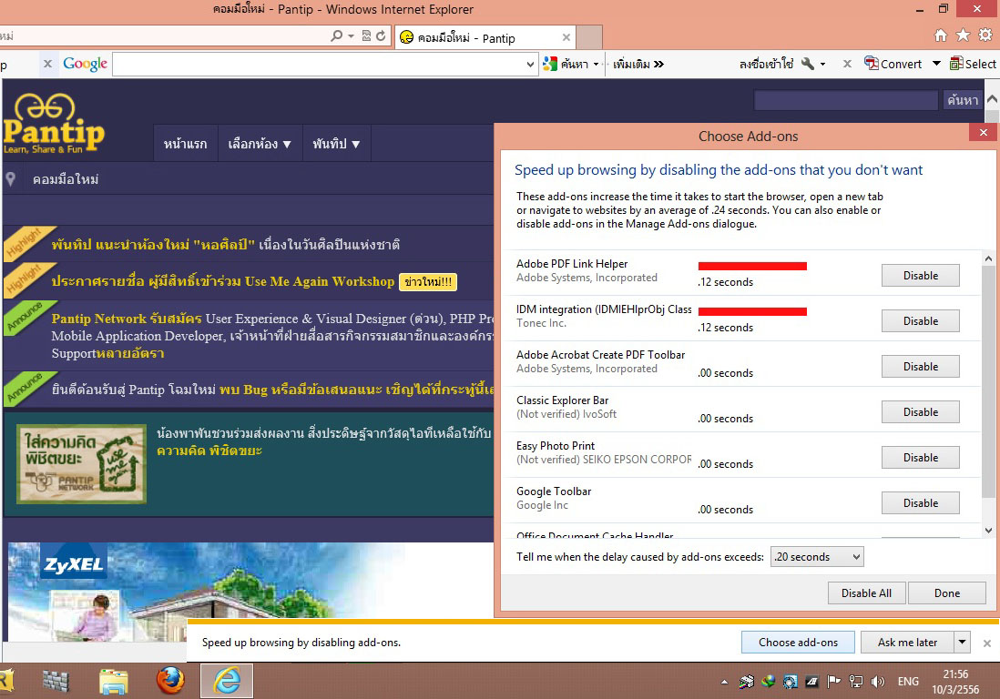Open address bar search dropdown arrow
The width and height of the screenshot is (1000, 699).
point(351,36)
